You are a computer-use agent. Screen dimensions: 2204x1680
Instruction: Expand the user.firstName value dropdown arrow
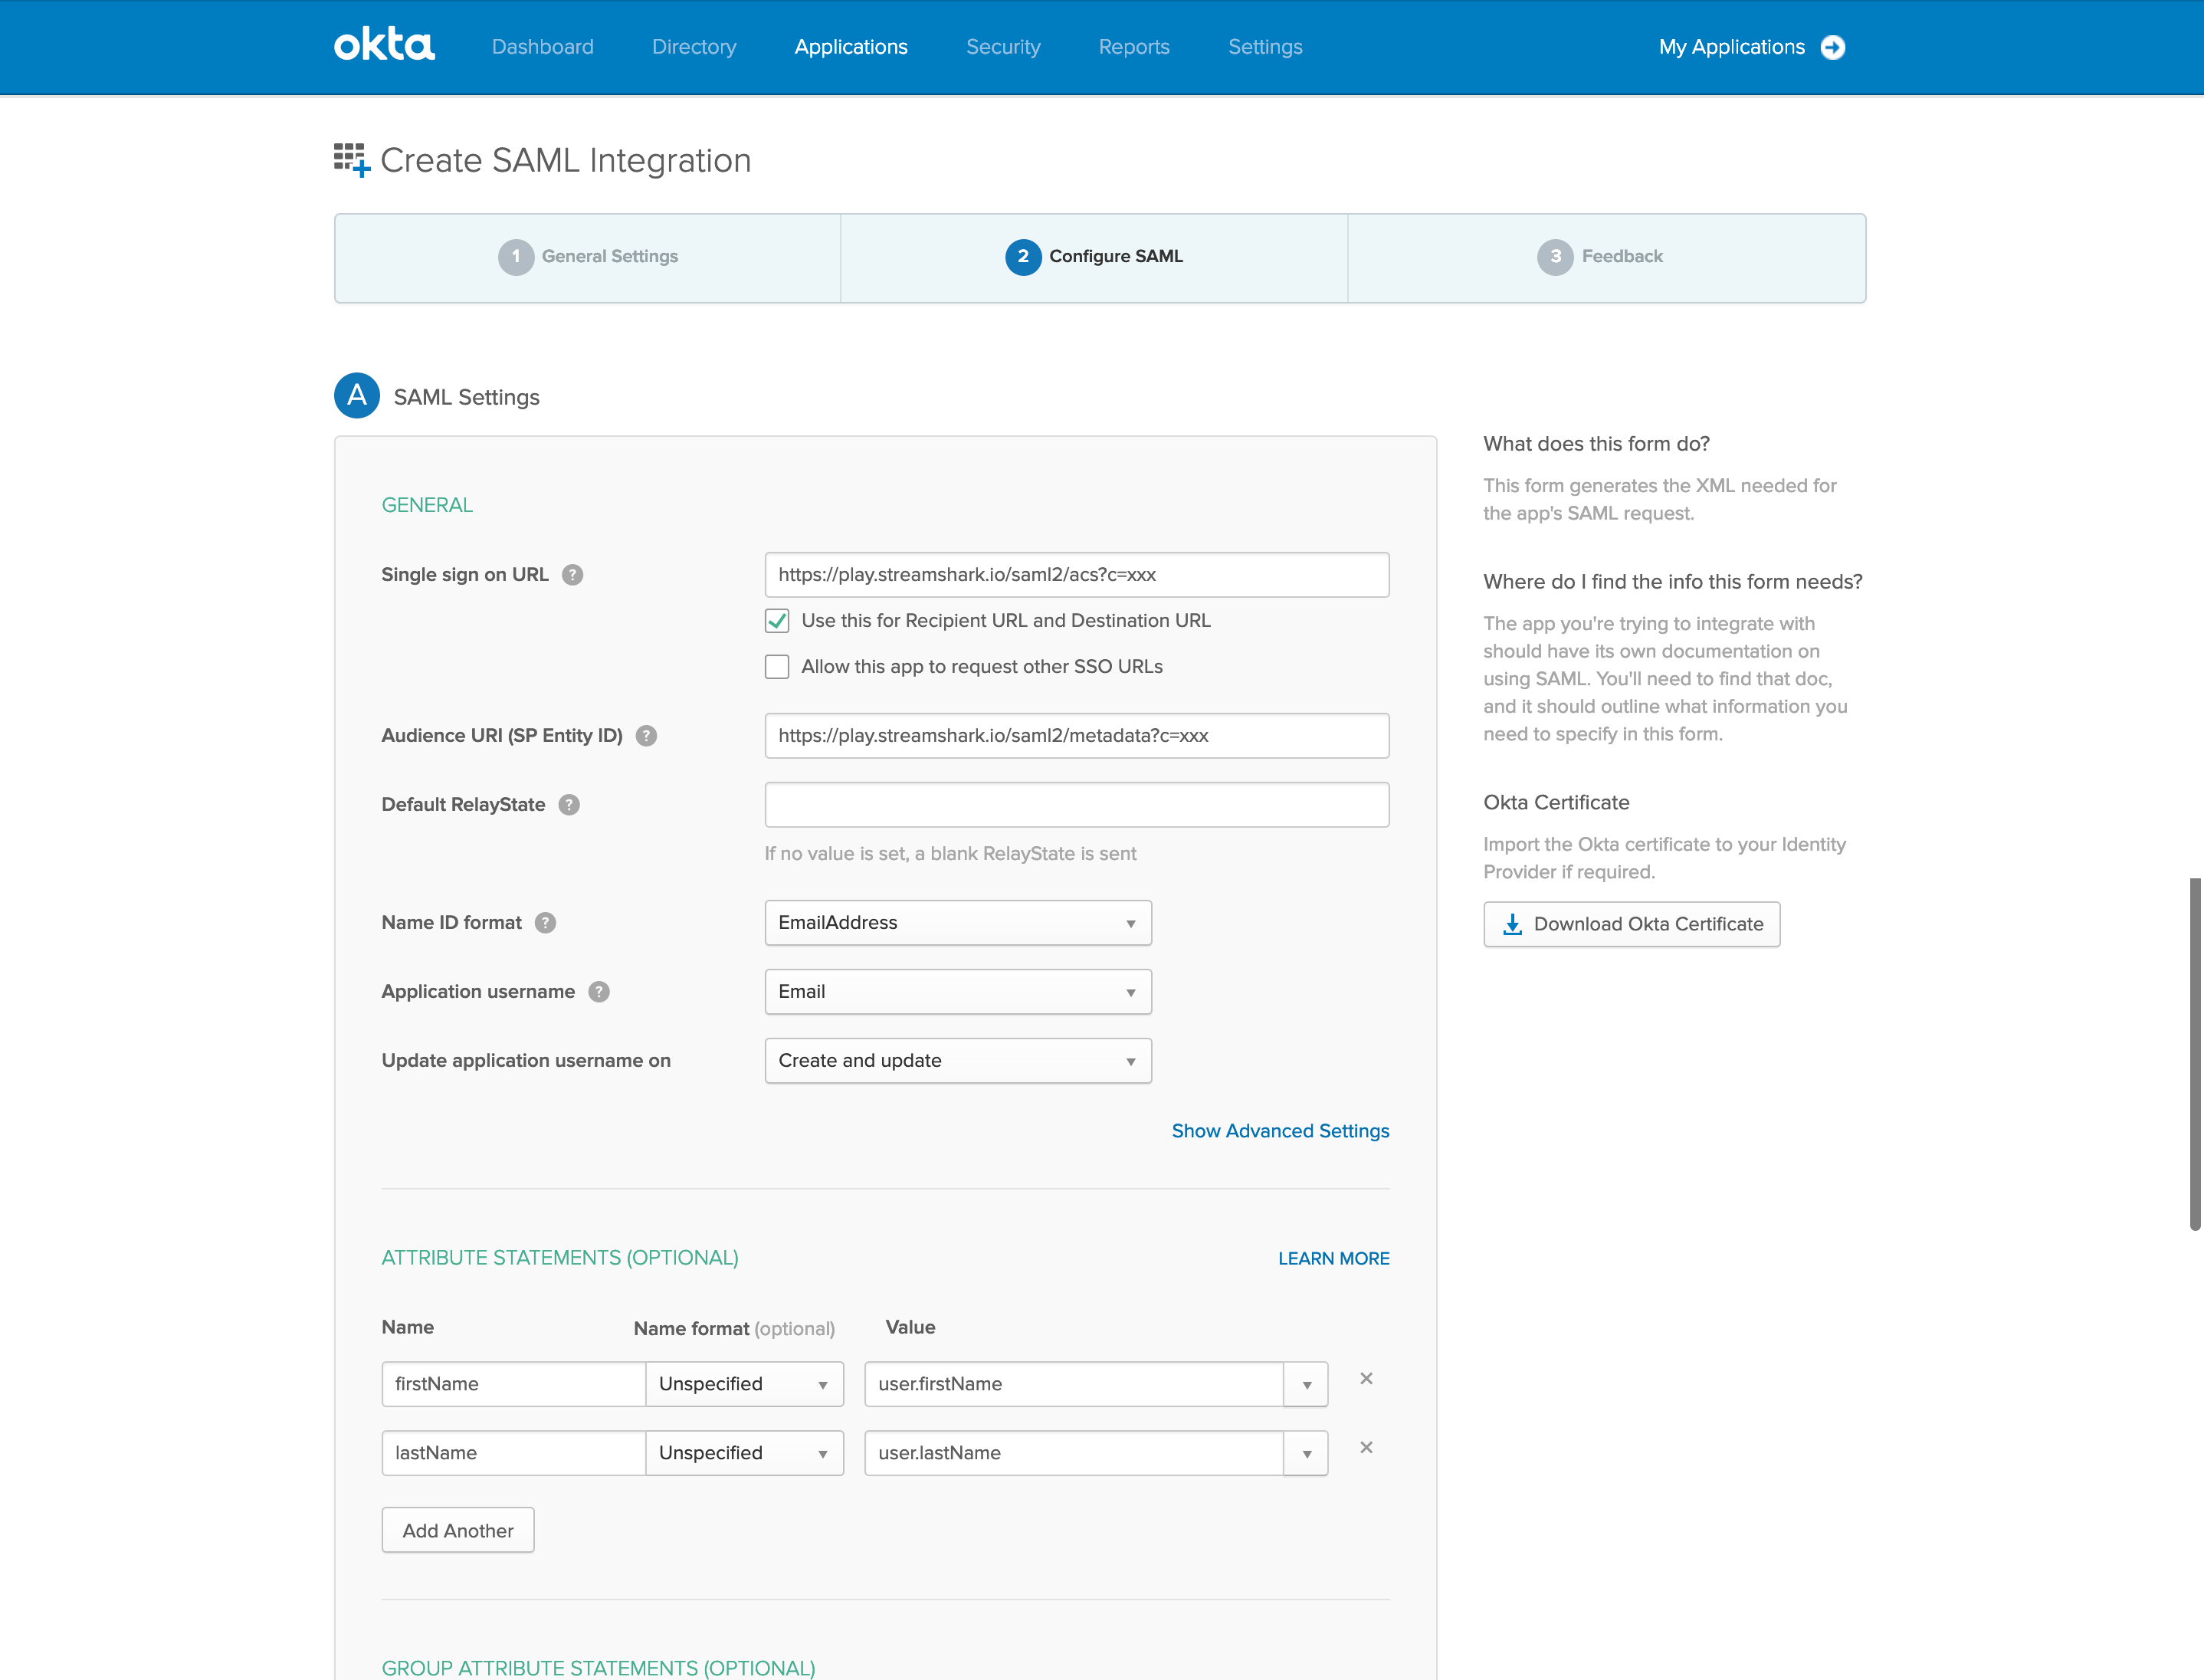click(x=1306, y=1384)
